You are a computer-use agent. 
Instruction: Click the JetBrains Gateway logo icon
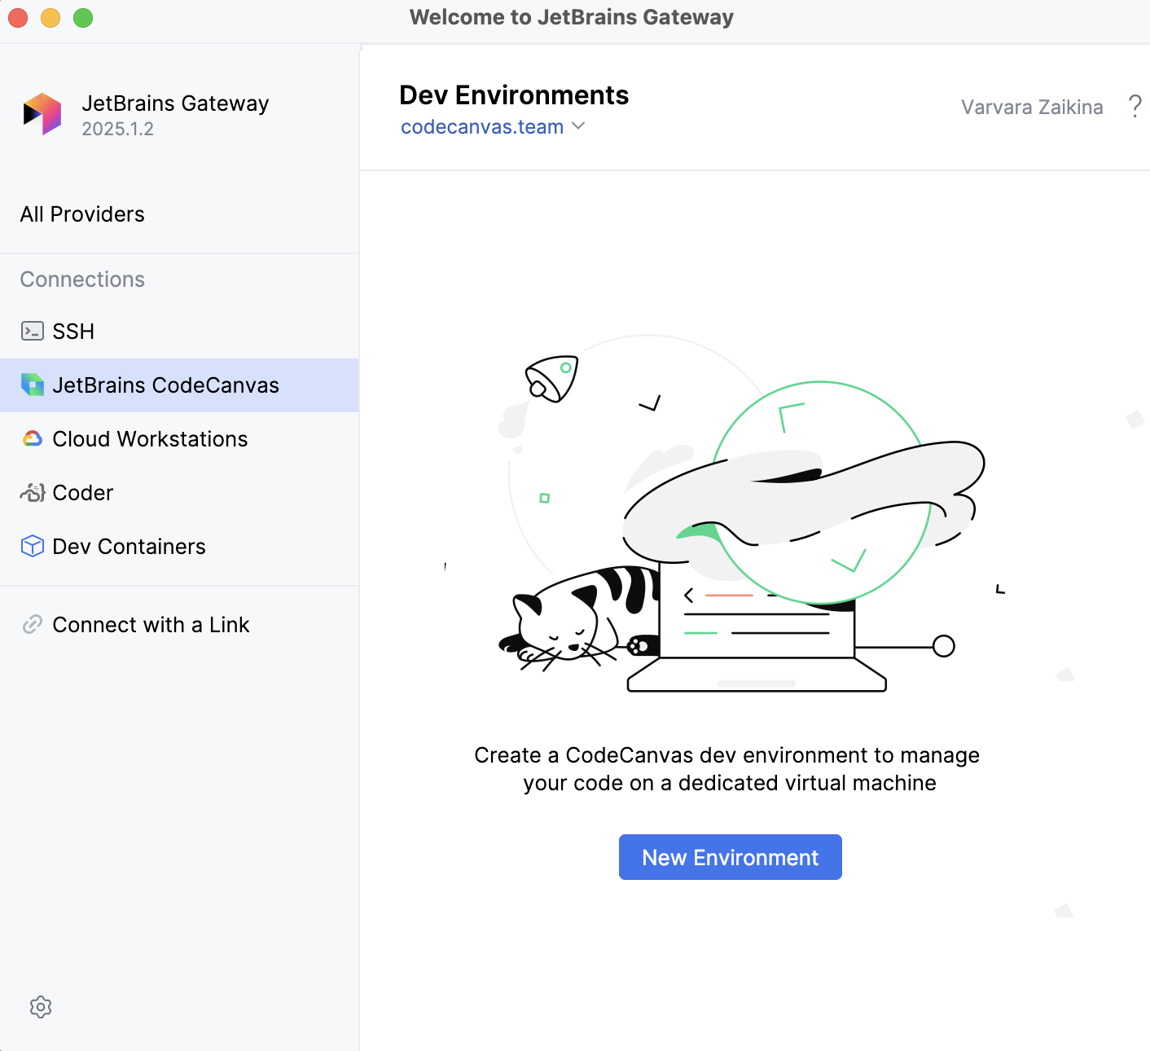(42, 113)
